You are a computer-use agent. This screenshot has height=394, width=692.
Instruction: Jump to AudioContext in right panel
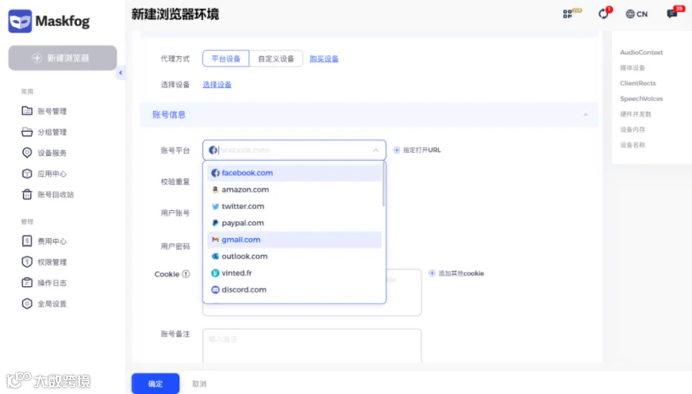(641, 52)
